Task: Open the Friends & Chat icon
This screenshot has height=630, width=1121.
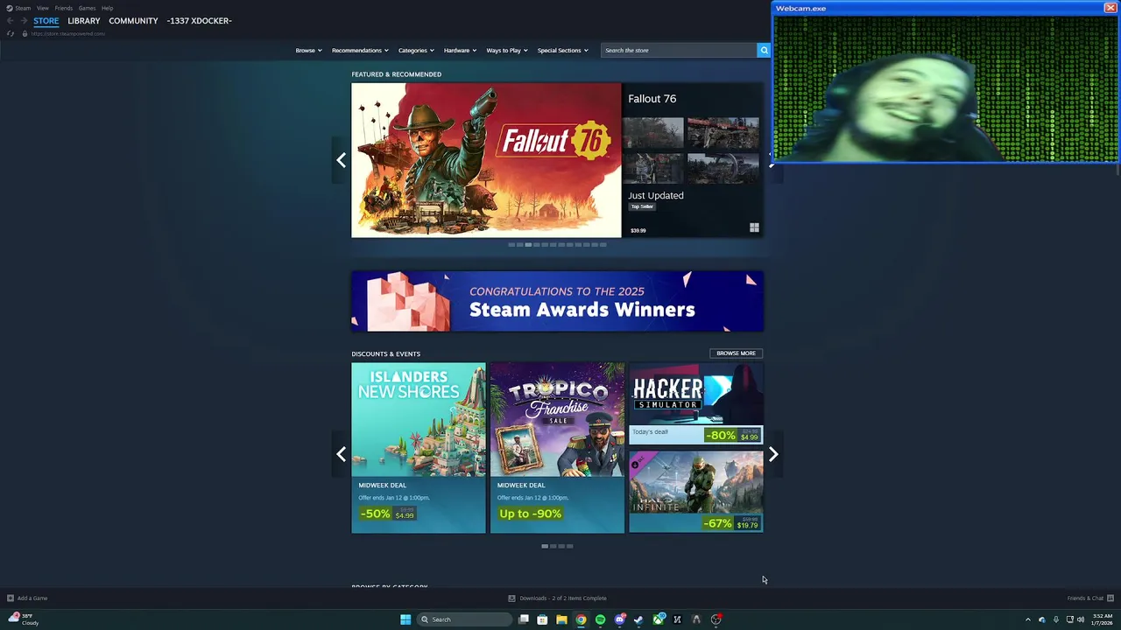Action: click(1110, 598)
